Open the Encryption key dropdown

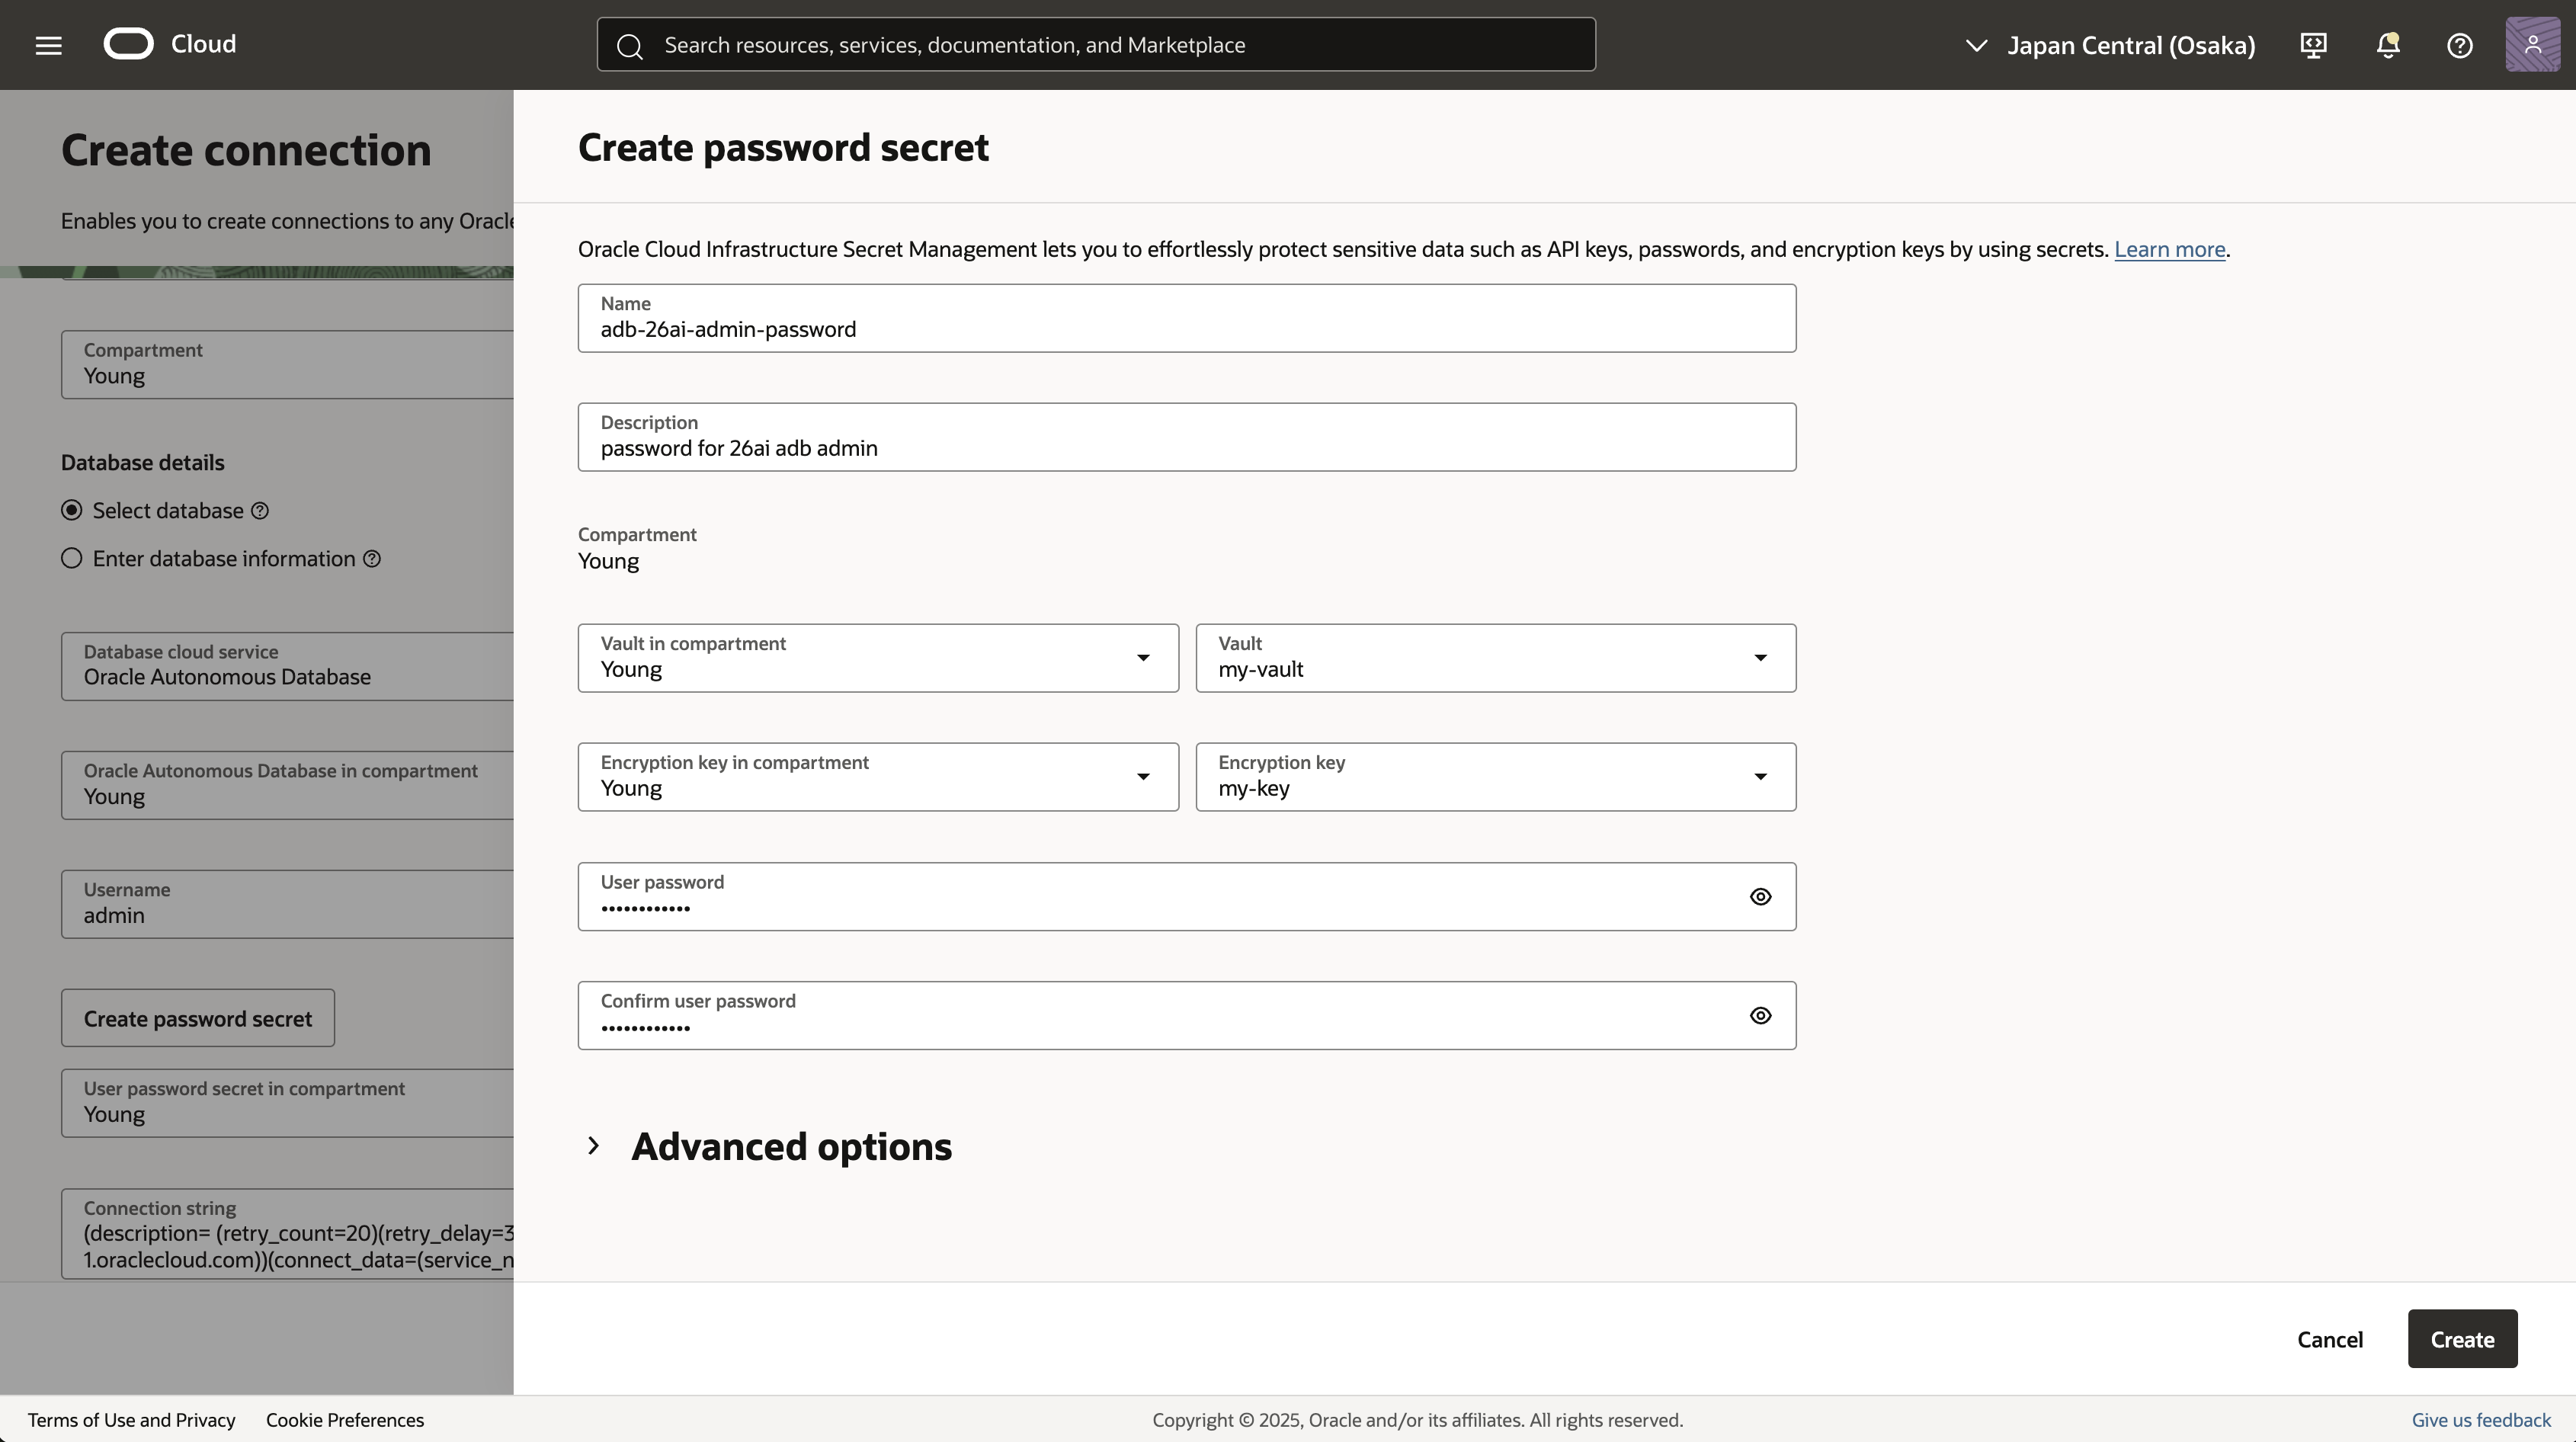[1495, 777]
